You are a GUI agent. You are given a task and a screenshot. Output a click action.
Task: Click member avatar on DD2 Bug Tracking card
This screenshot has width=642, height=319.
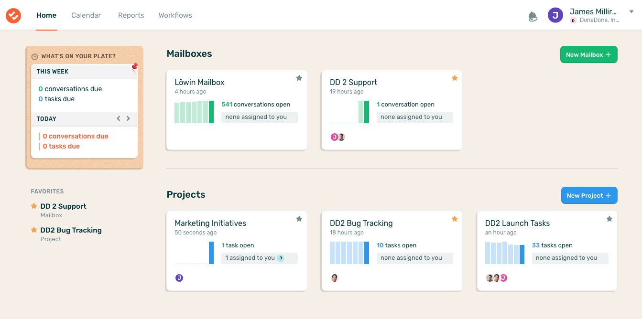tap(335, 278)
